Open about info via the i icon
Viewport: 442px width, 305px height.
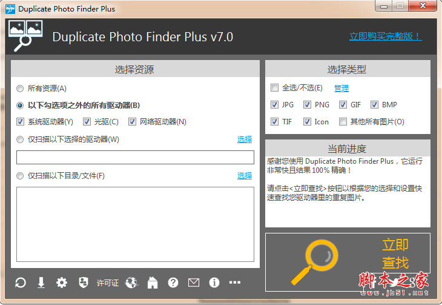pos(214,283)
